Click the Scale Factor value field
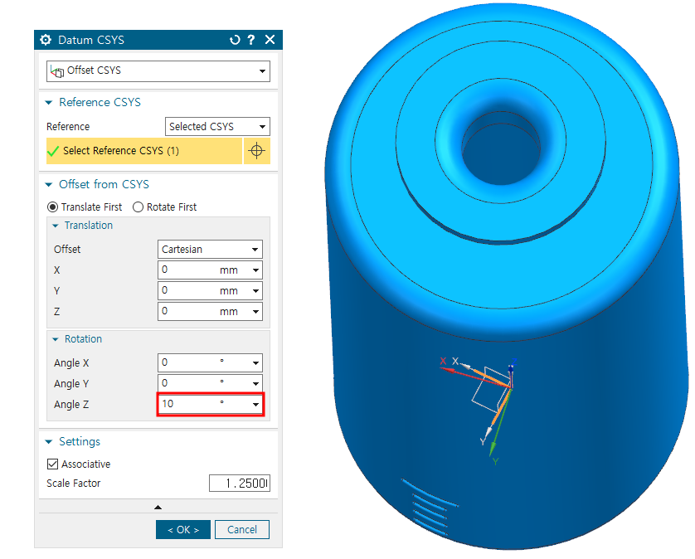 (x=239, y=484)
